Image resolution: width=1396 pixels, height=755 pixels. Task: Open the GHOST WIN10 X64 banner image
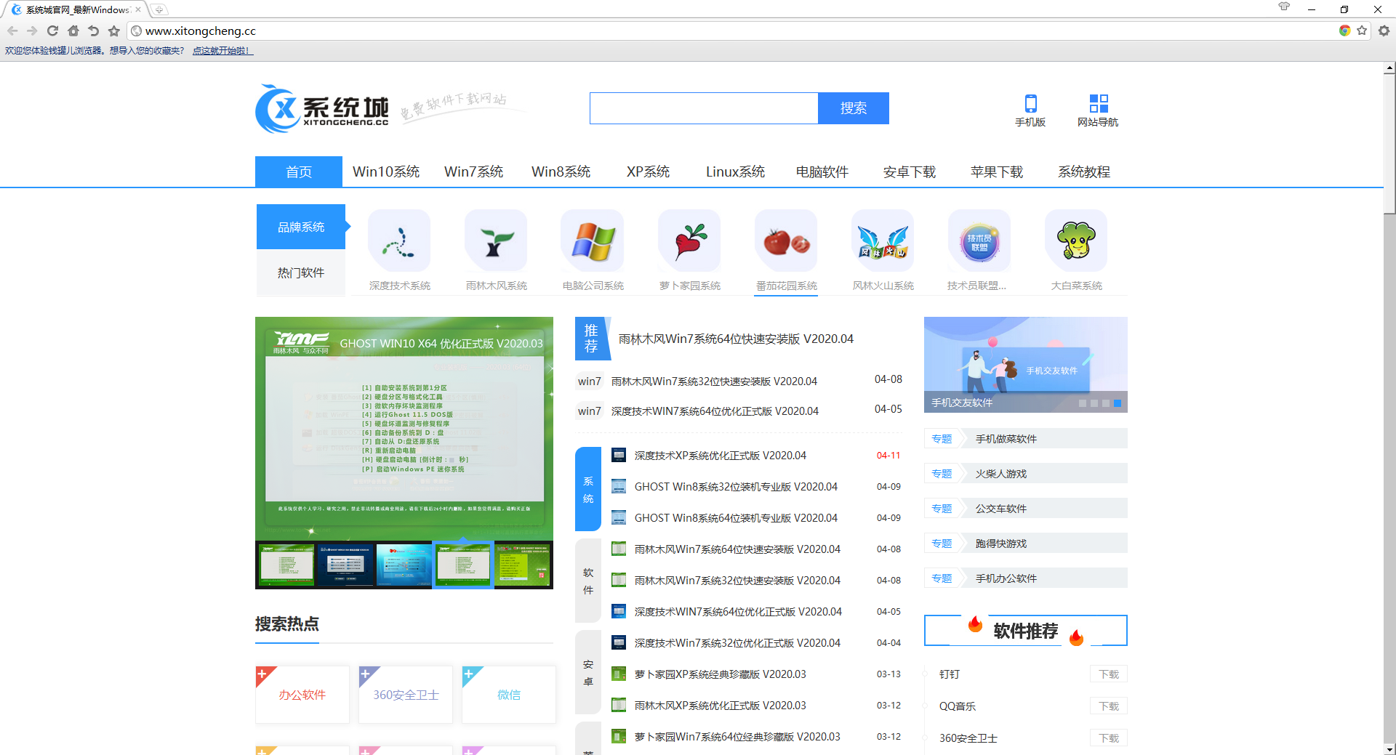tap(404, 428)
